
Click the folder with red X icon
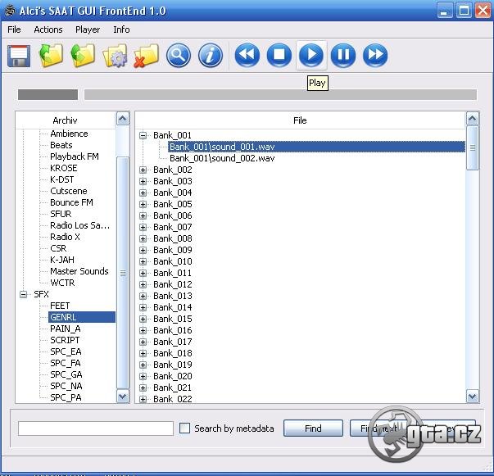tap(146, 56)
